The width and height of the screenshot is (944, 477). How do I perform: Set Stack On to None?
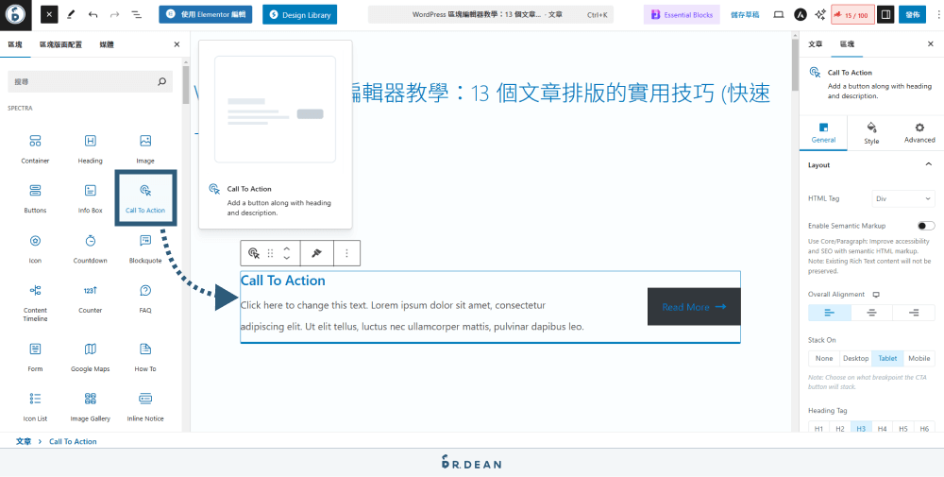click(824, 358)
